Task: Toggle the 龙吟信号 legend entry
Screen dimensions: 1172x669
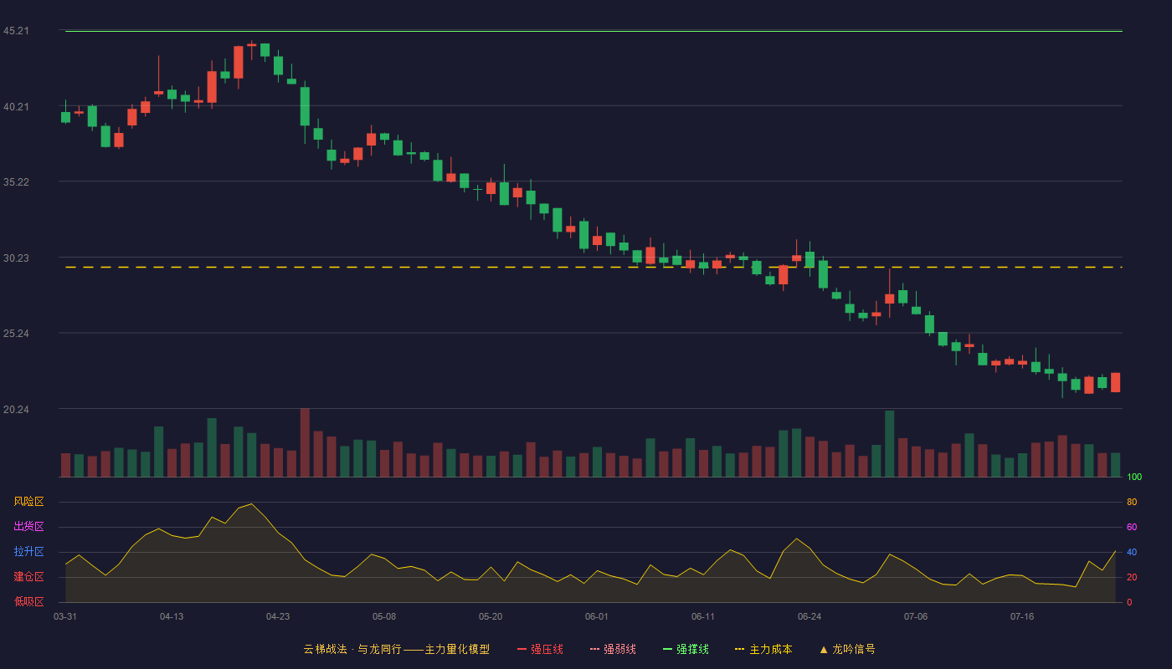Action: point(846,649)
